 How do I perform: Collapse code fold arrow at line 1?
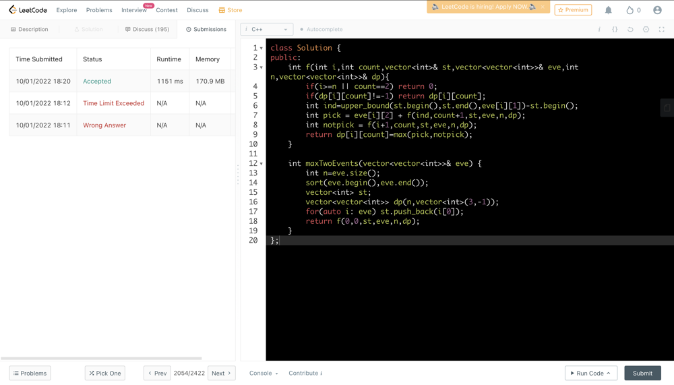pos(262,48)
